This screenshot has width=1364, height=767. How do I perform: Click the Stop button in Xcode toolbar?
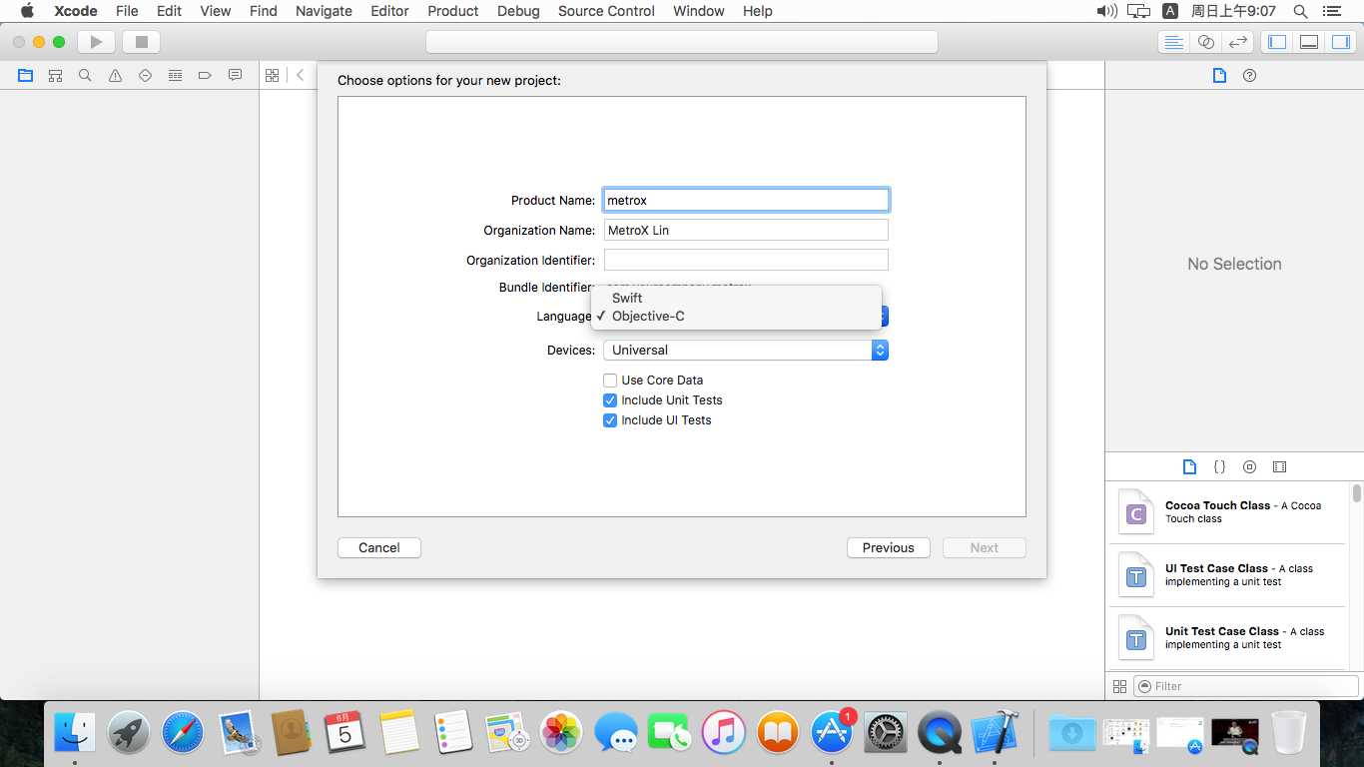(x=141, y=42)
